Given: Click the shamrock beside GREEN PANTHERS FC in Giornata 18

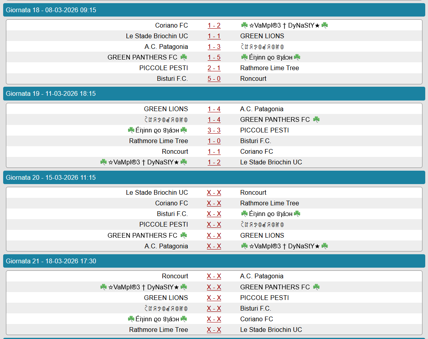Looking at the screenshot, I should pyautogui.click(x=184, y=57).
